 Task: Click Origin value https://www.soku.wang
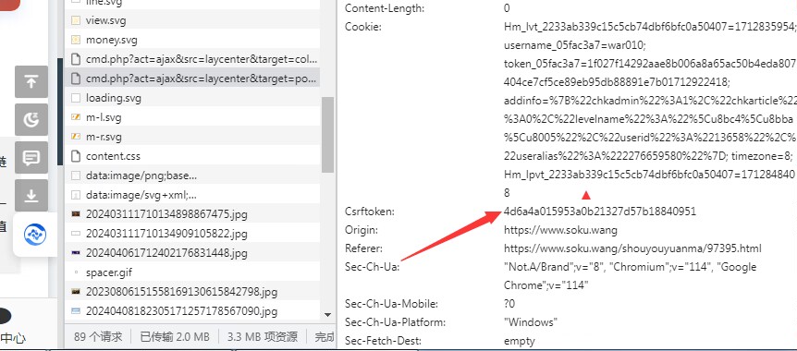coord(560,230)
